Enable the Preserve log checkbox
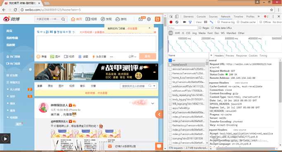The height and width of the screenshot is (152, 282). 219,22
